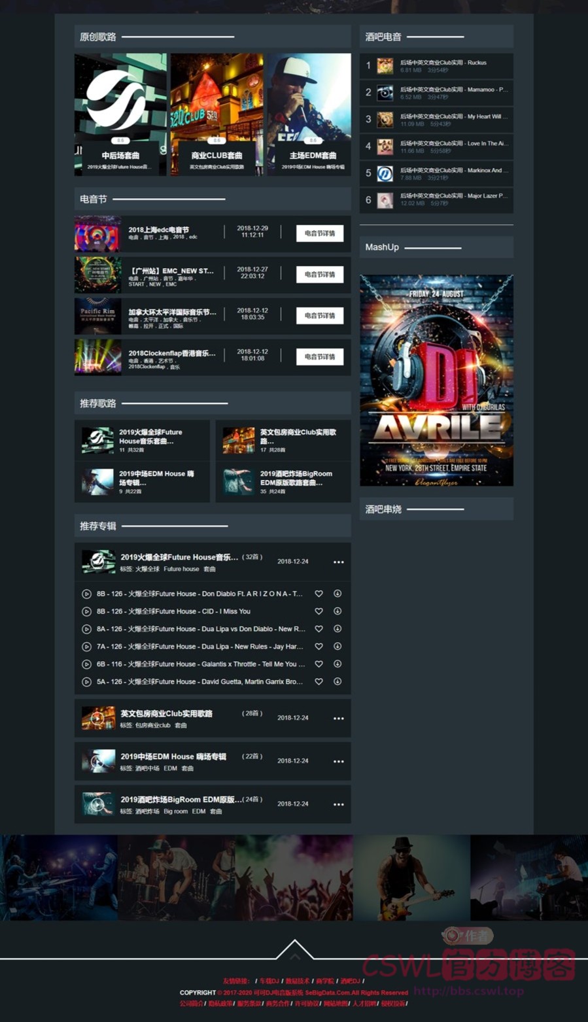The height and width of the screenshot is (1022, 588).
Task: Like the Galantis x Throttle track
Action: [x=319, y=664]
